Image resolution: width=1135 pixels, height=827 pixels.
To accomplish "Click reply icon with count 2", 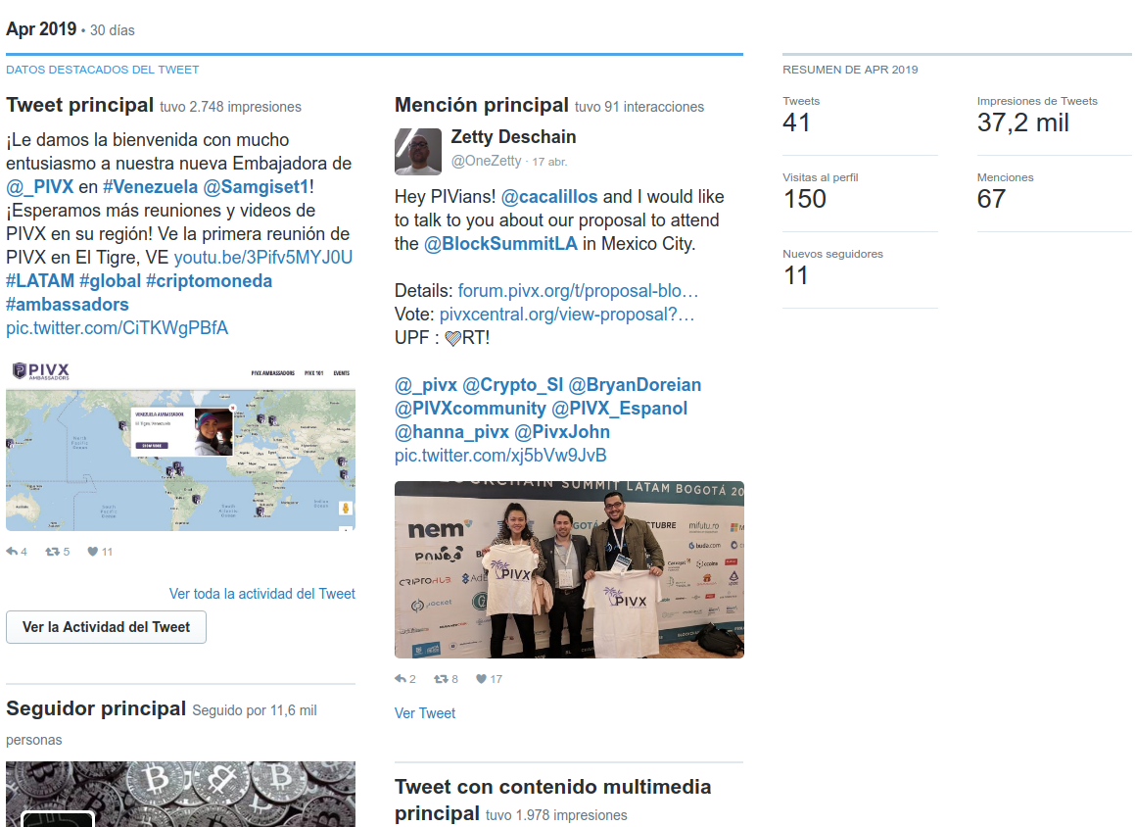I will (401, 679).
